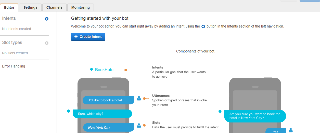Image resolution: width=320 pixels, height=137 pixels.
Task: Click the grey plus icon beside Slot types
Action: point(47,43)
